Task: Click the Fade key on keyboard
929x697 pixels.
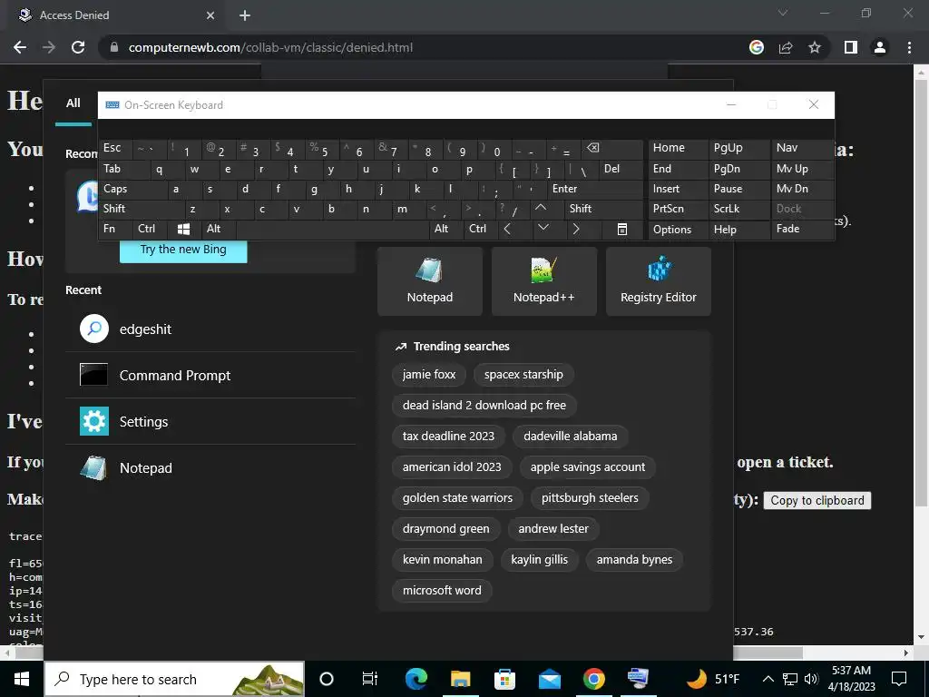Action: (802, 229)
